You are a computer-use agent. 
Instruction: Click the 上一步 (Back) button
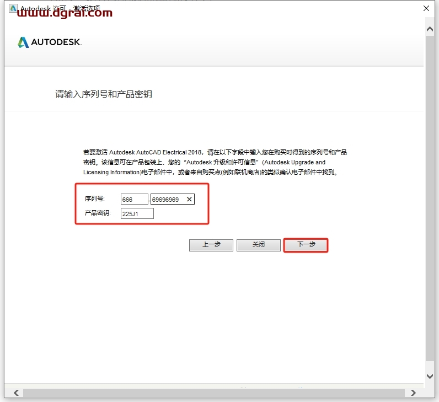(x=211, y=245)
